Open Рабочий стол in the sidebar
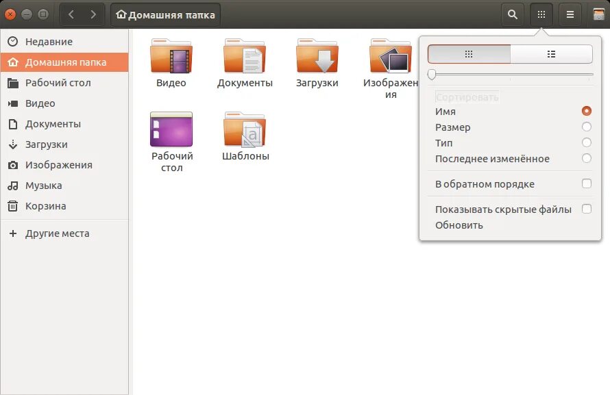Image resolution: width=610 pixels, height=395 pixels. click(x=64, y=83)
